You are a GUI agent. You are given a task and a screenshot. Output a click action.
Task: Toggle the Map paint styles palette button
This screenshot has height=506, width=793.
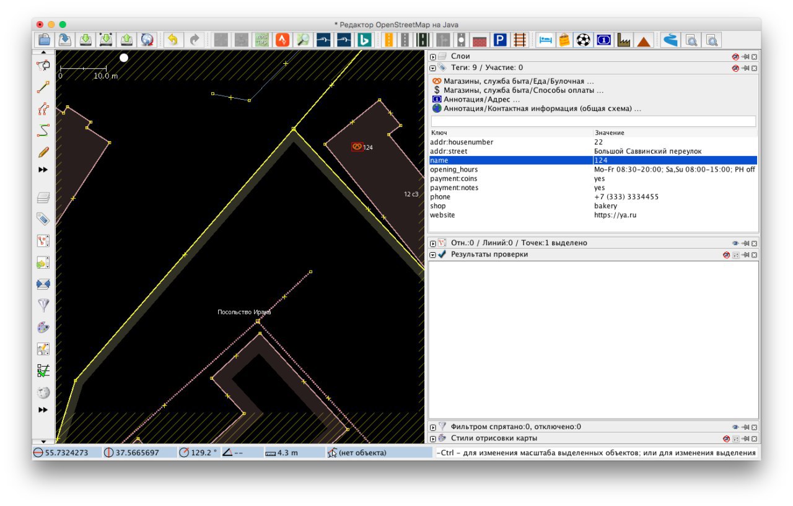43,327
